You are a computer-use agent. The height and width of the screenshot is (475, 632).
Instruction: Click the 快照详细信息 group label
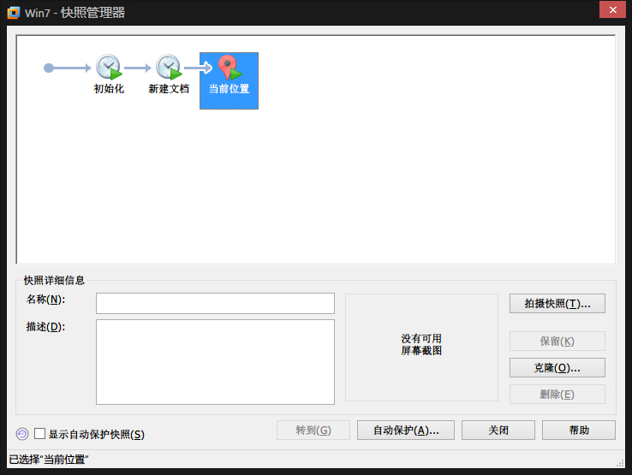coord(54,280)
